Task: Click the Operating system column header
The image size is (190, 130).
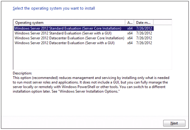Action: [69, 23]
